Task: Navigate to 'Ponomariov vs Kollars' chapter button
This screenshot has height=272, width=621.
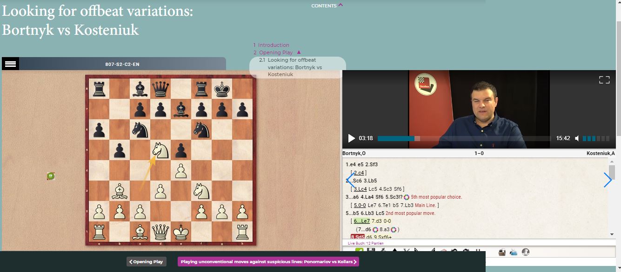Action: tap(268, 261)
